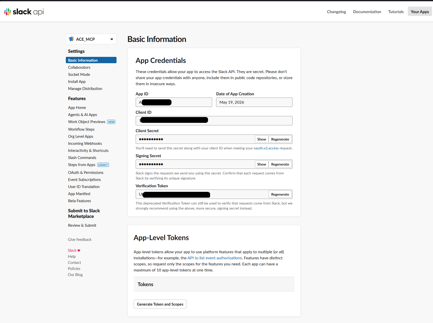Click the Slack footer link
This screenshot has height=323, width=433.
[x=72, y=250]
